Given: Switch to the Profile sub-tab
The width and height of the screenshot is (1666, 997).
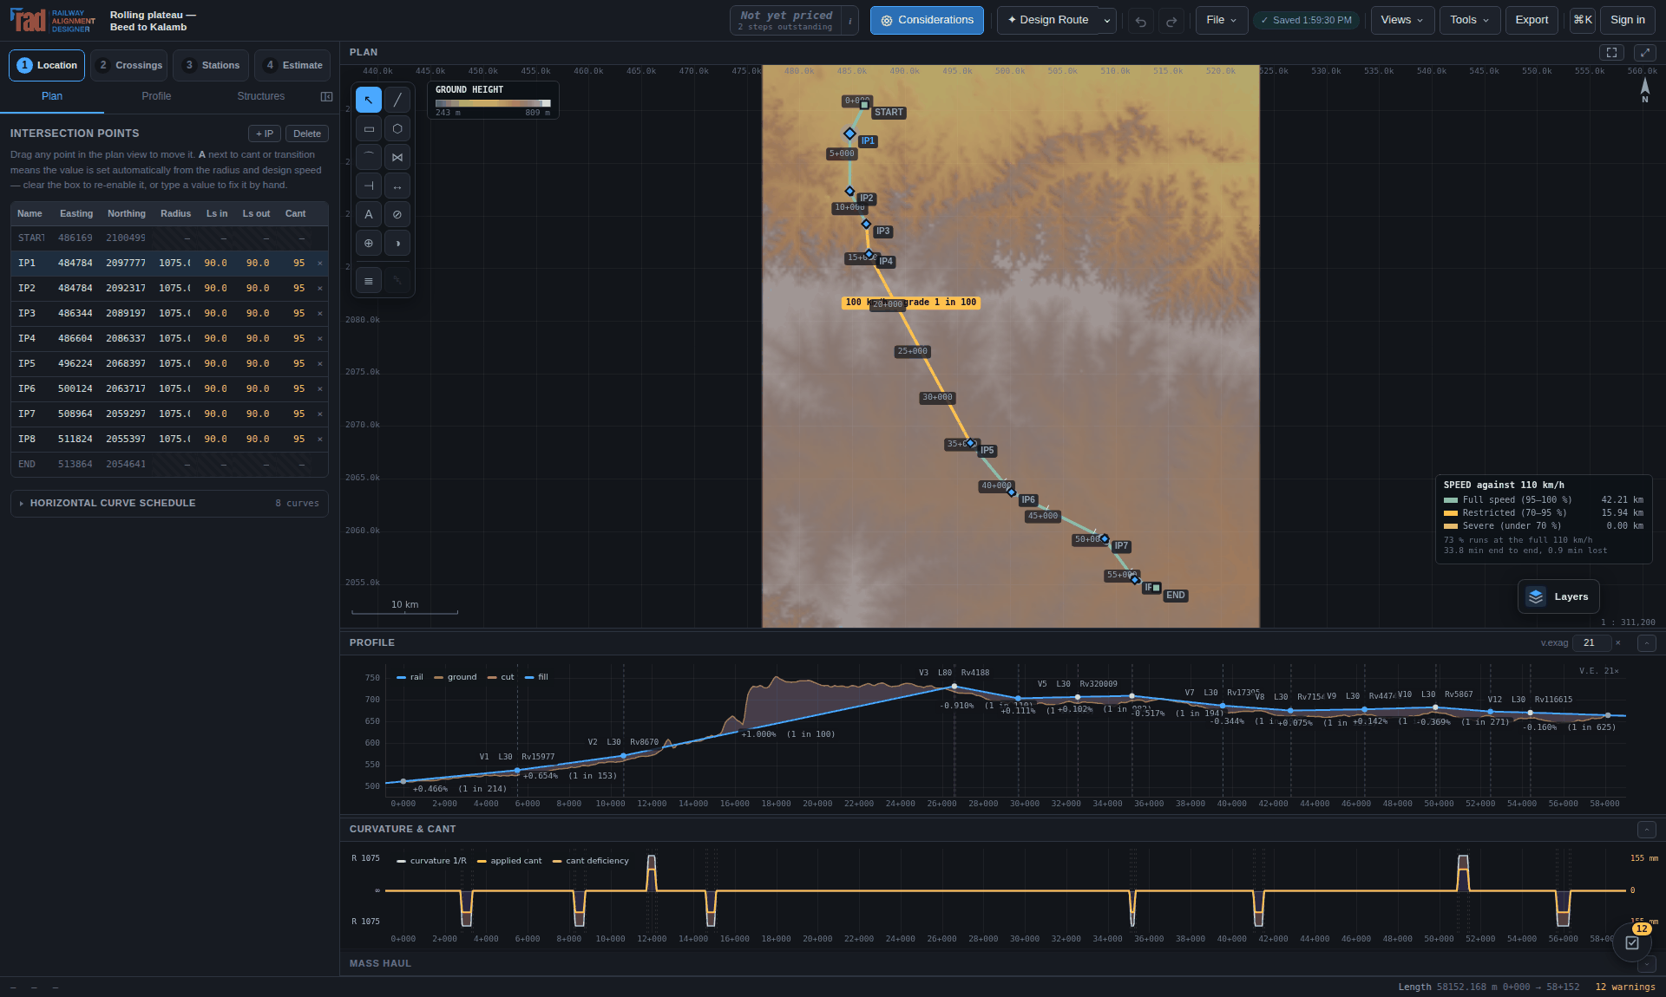Looking at the screenshot, I should pyautogui.click(x=156, y=96).
